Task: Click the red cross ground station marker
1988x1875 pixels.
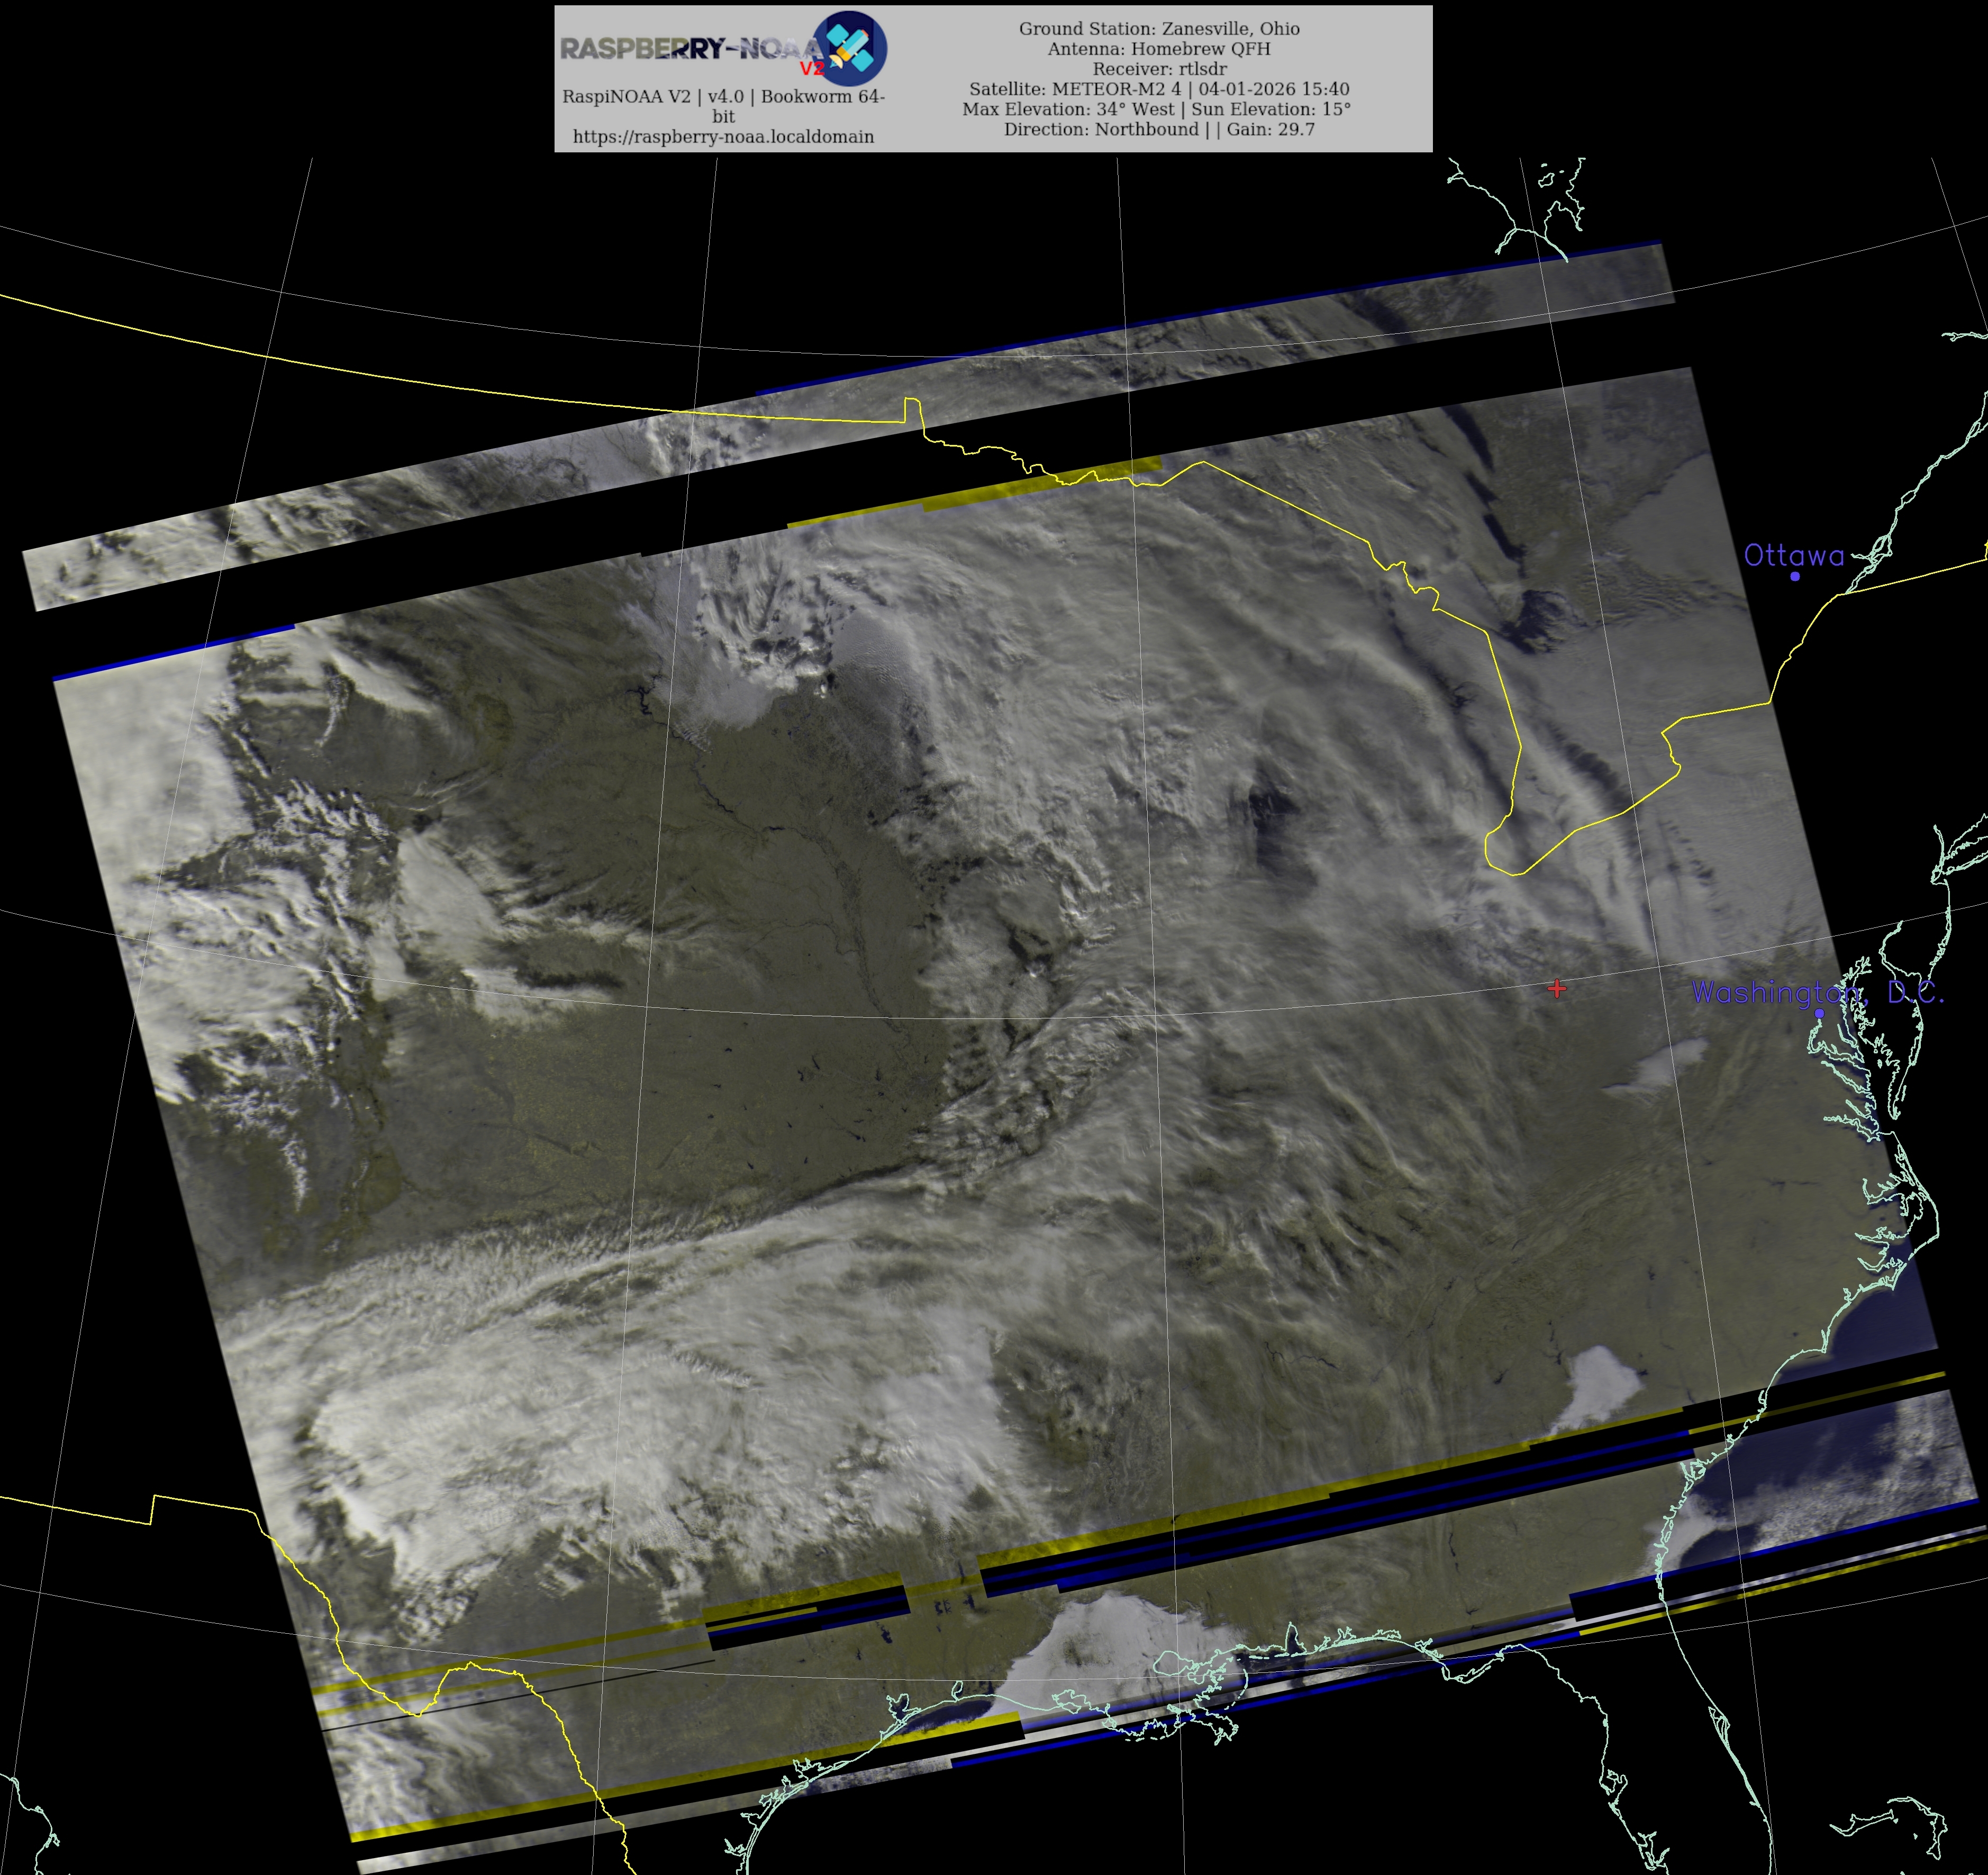Action: point(1556,988)
